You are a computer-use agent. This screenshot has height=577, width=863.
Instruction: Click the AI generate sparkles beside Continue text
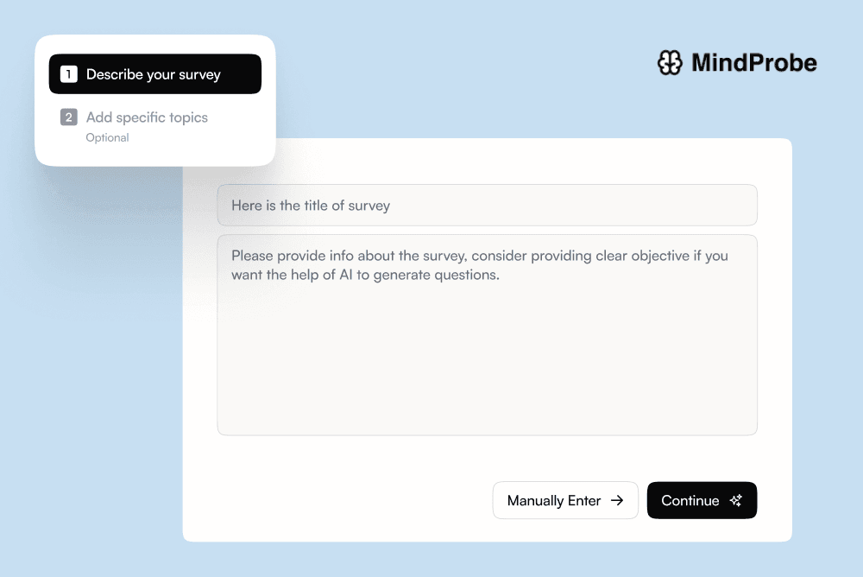[735, 500]
